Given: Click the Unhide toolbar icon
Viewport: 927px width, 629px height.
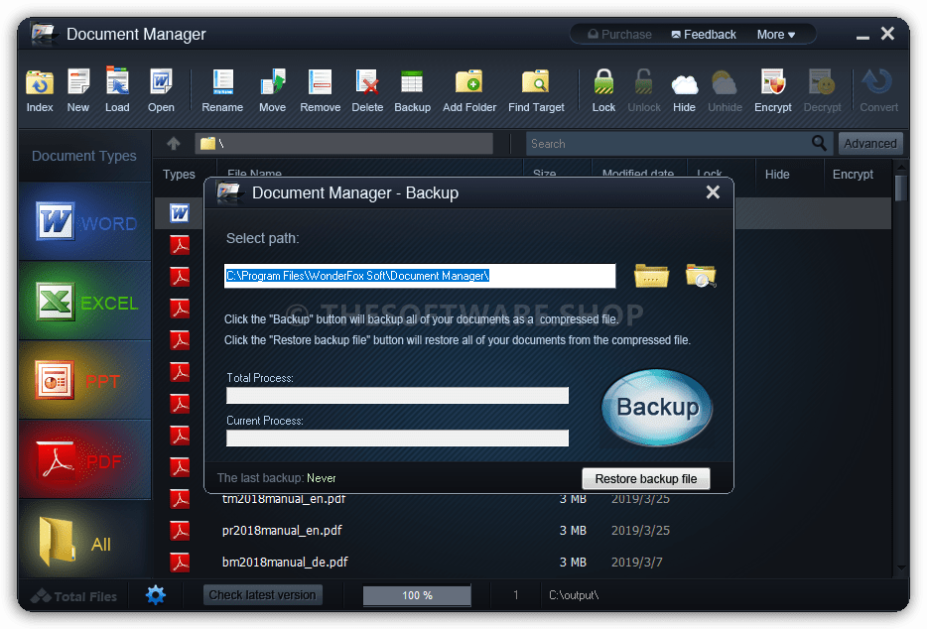Looking at the screenshot, I should pos(725,90).
